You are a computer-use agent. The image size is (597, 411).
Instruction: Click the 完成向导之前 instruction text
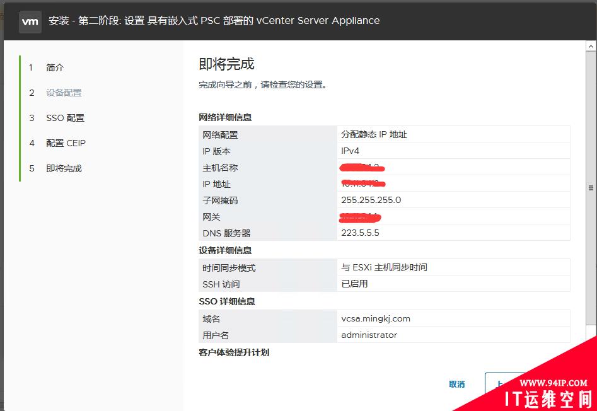click(x=263, y=84)
